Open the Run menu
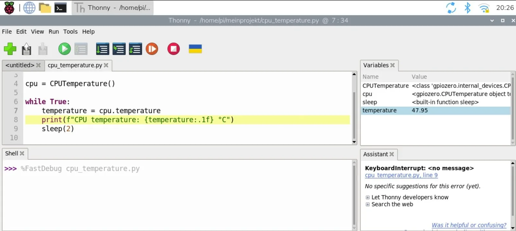516x231 pixels. (54, 32)
